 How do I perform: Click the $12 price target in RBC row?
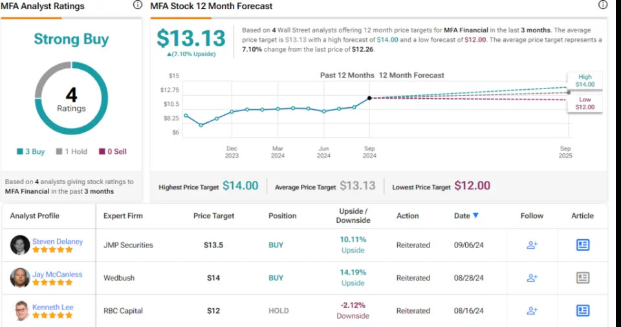(x=213, y=311)
